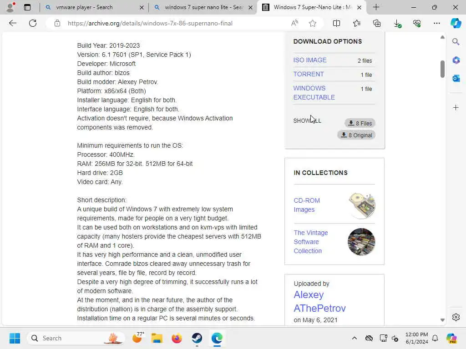Open the WINDOWS EXECUTABLE download option

[314, 93]
